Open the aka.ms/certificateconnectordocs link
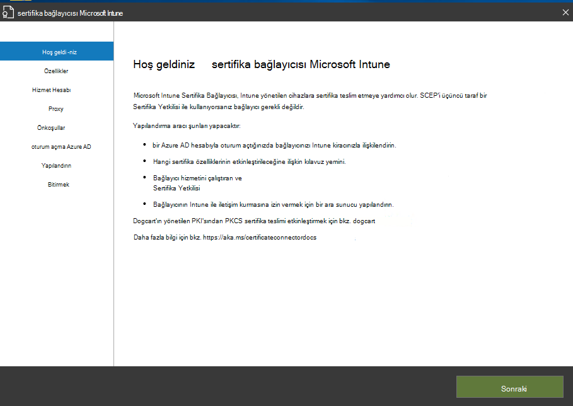 point(260,237)
